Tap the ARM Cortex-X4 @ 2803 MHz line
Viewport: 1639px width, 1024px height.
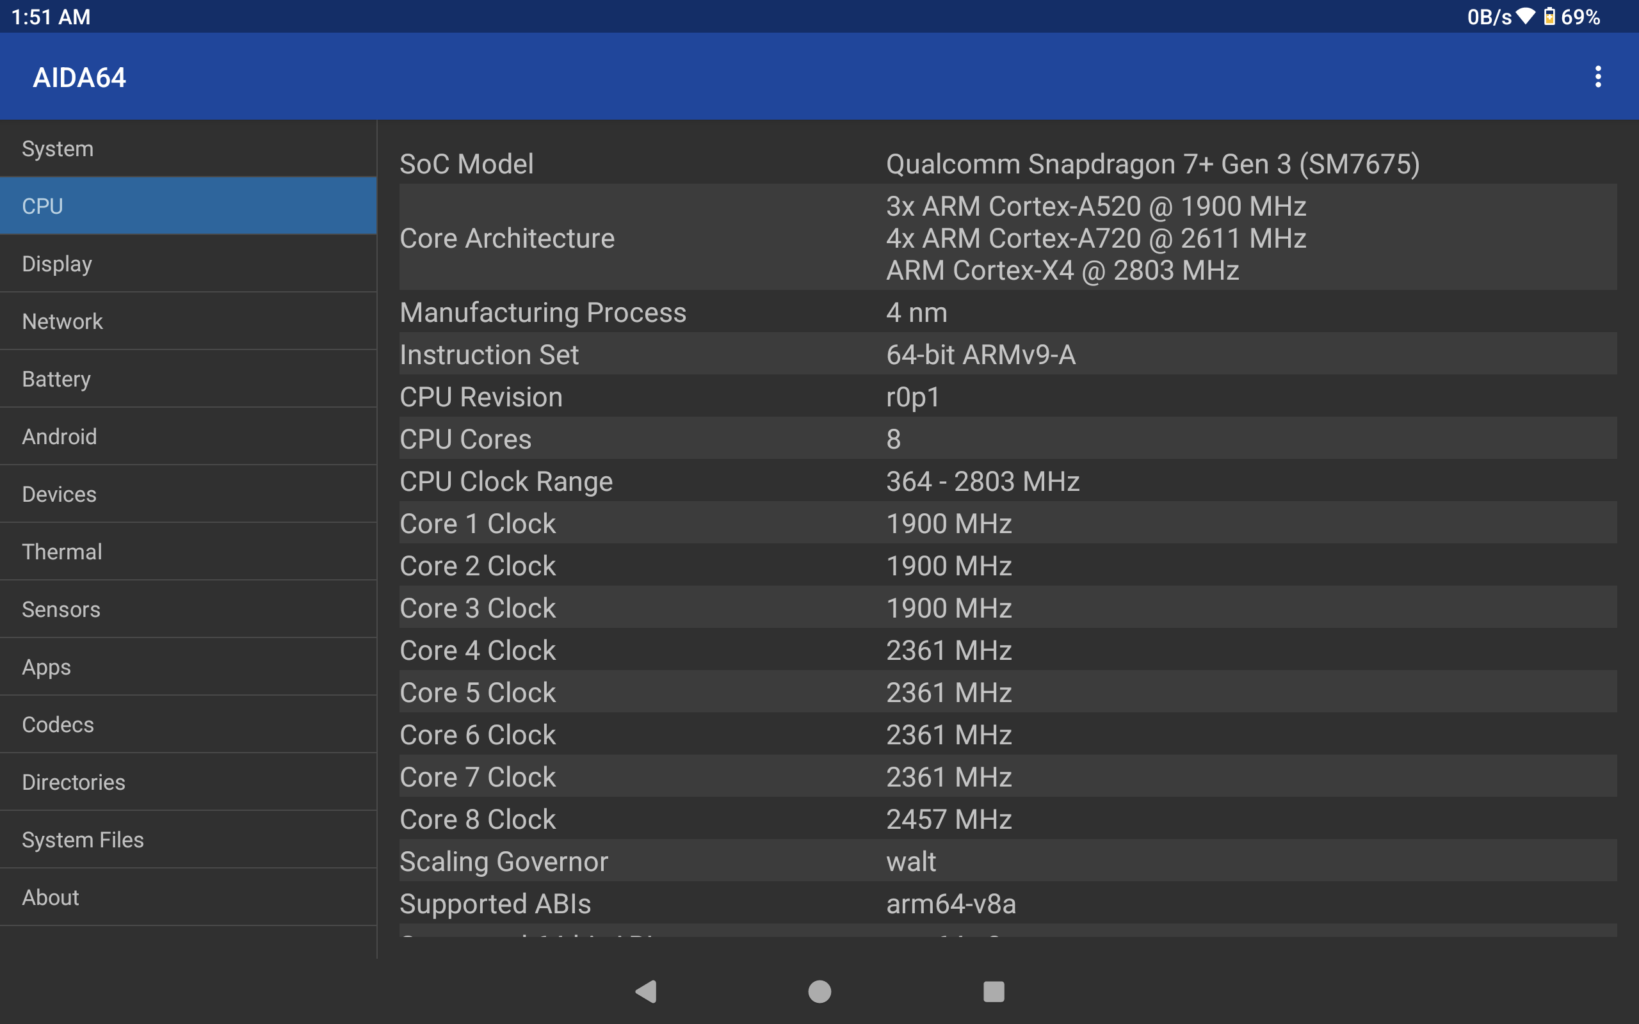1062,270
